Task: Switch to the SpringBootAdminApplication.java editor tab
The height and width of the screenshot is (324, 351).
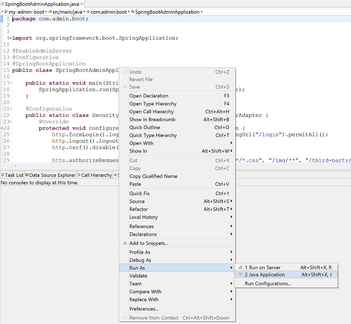Action: pyautogui.click(x=41, y=4)
